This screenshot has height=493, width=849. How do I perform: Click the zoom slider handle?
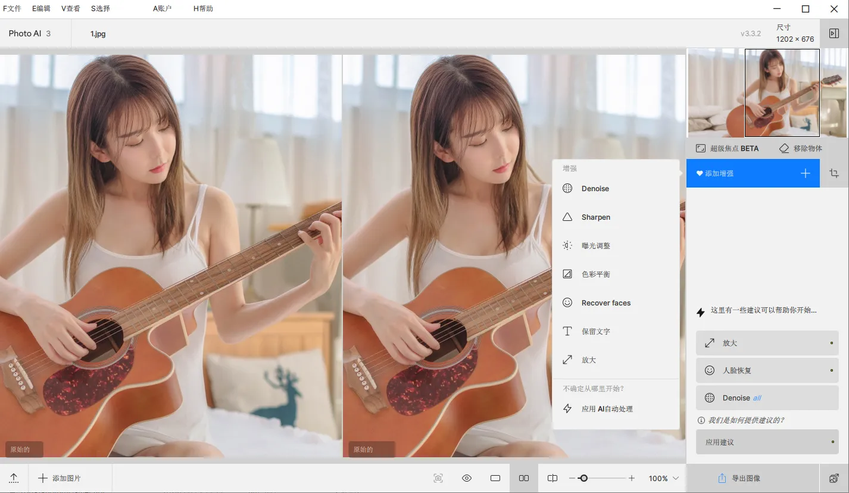(583, 478)
